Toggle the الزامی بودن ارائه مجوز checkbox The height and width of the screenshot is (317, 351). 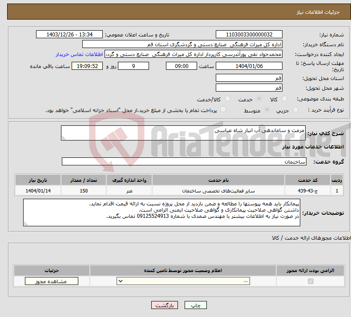click(311, 281)
